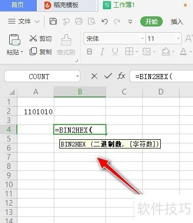
Task: Open the COUNT name box dropdown arrow
Action: [x=78, y=76]
